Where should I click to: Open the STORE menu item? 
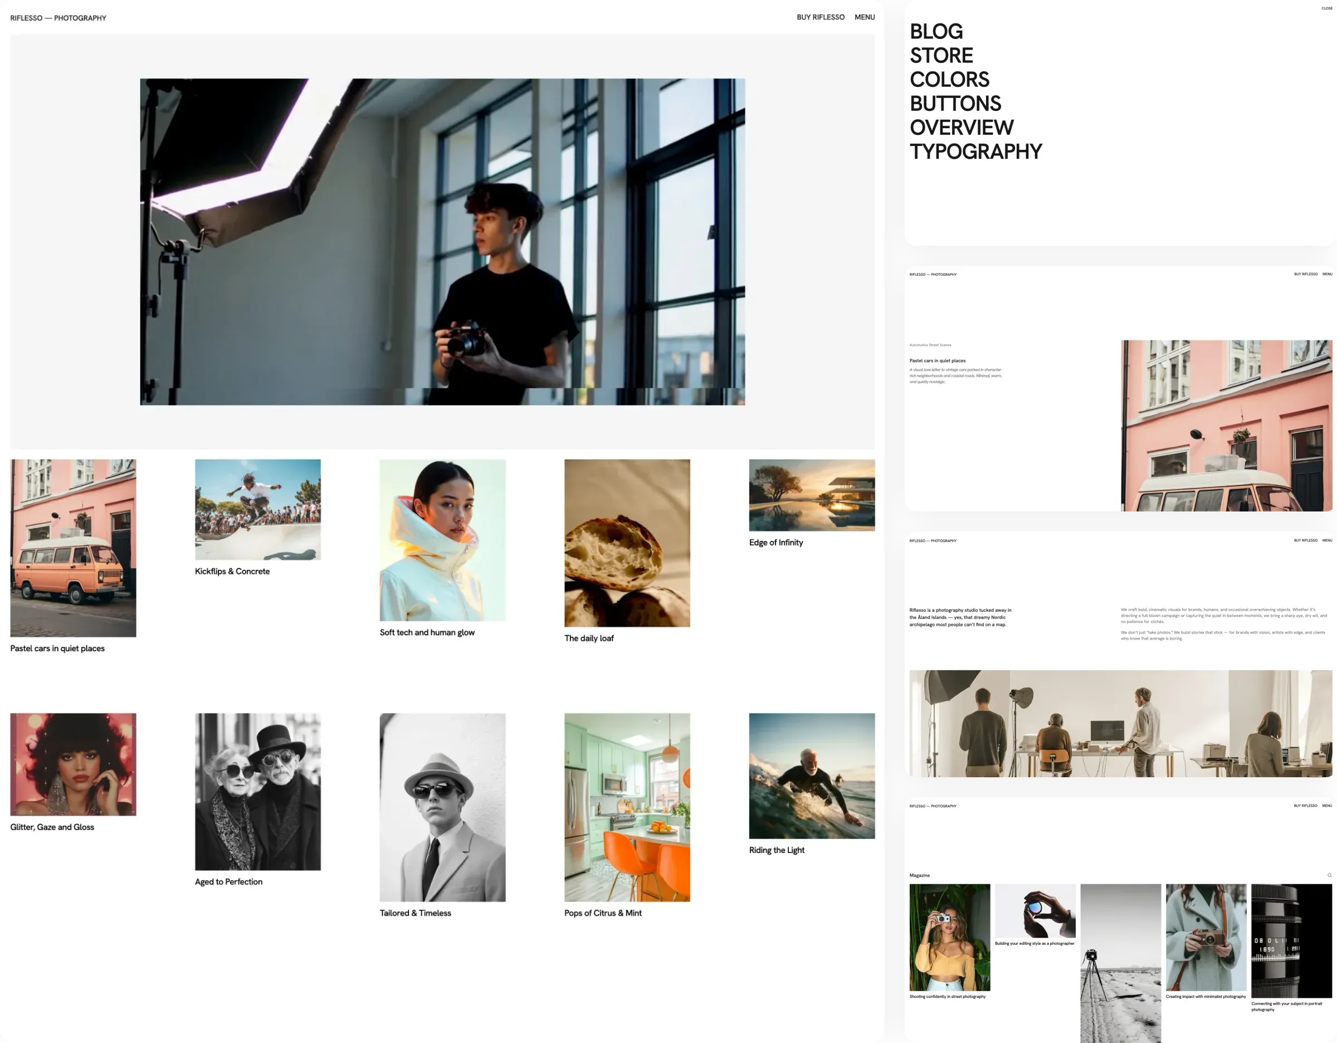coord(941,55)
